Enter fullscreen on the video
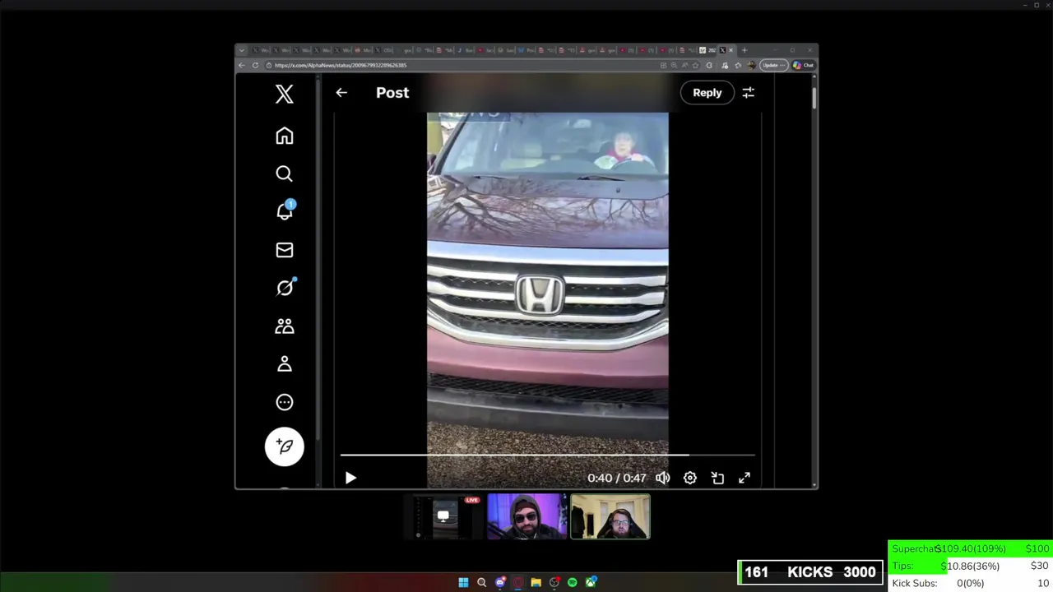This screenshot has height=592, width=1053. (x=745, y=478)
